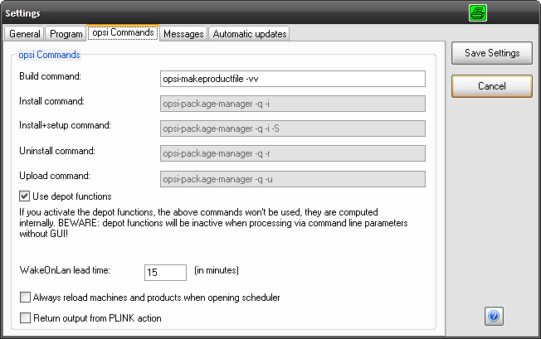
Task: Click the 'WakeOnLan lead time:' label
Action: coord(65,270)
